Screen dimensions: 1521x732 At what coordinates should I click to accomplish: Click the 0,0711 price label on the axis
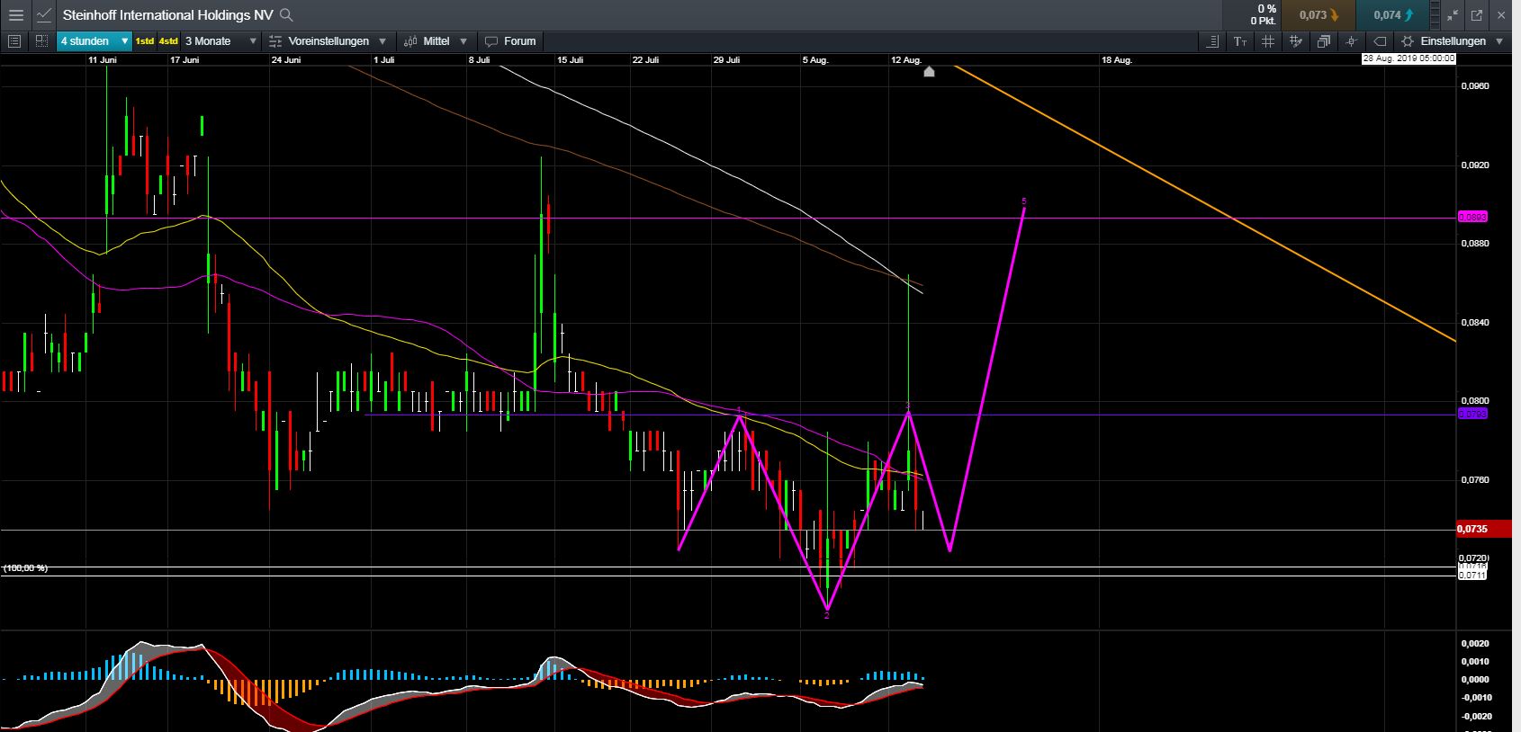click(1472, 575)
